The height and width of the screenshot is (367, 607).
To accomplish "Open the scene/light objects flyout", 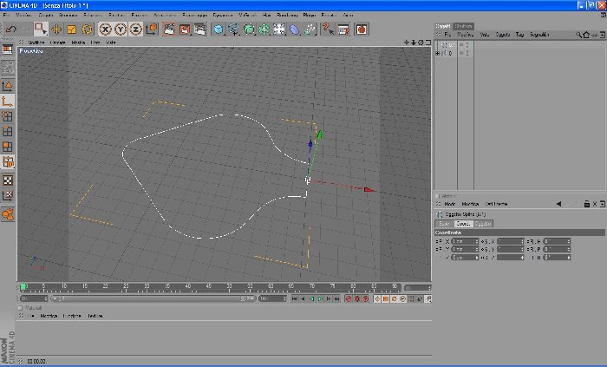I will point(279,29).
